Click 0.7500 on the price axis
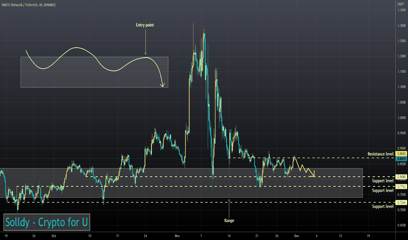The image size is (408, 240). click(401, 195)
